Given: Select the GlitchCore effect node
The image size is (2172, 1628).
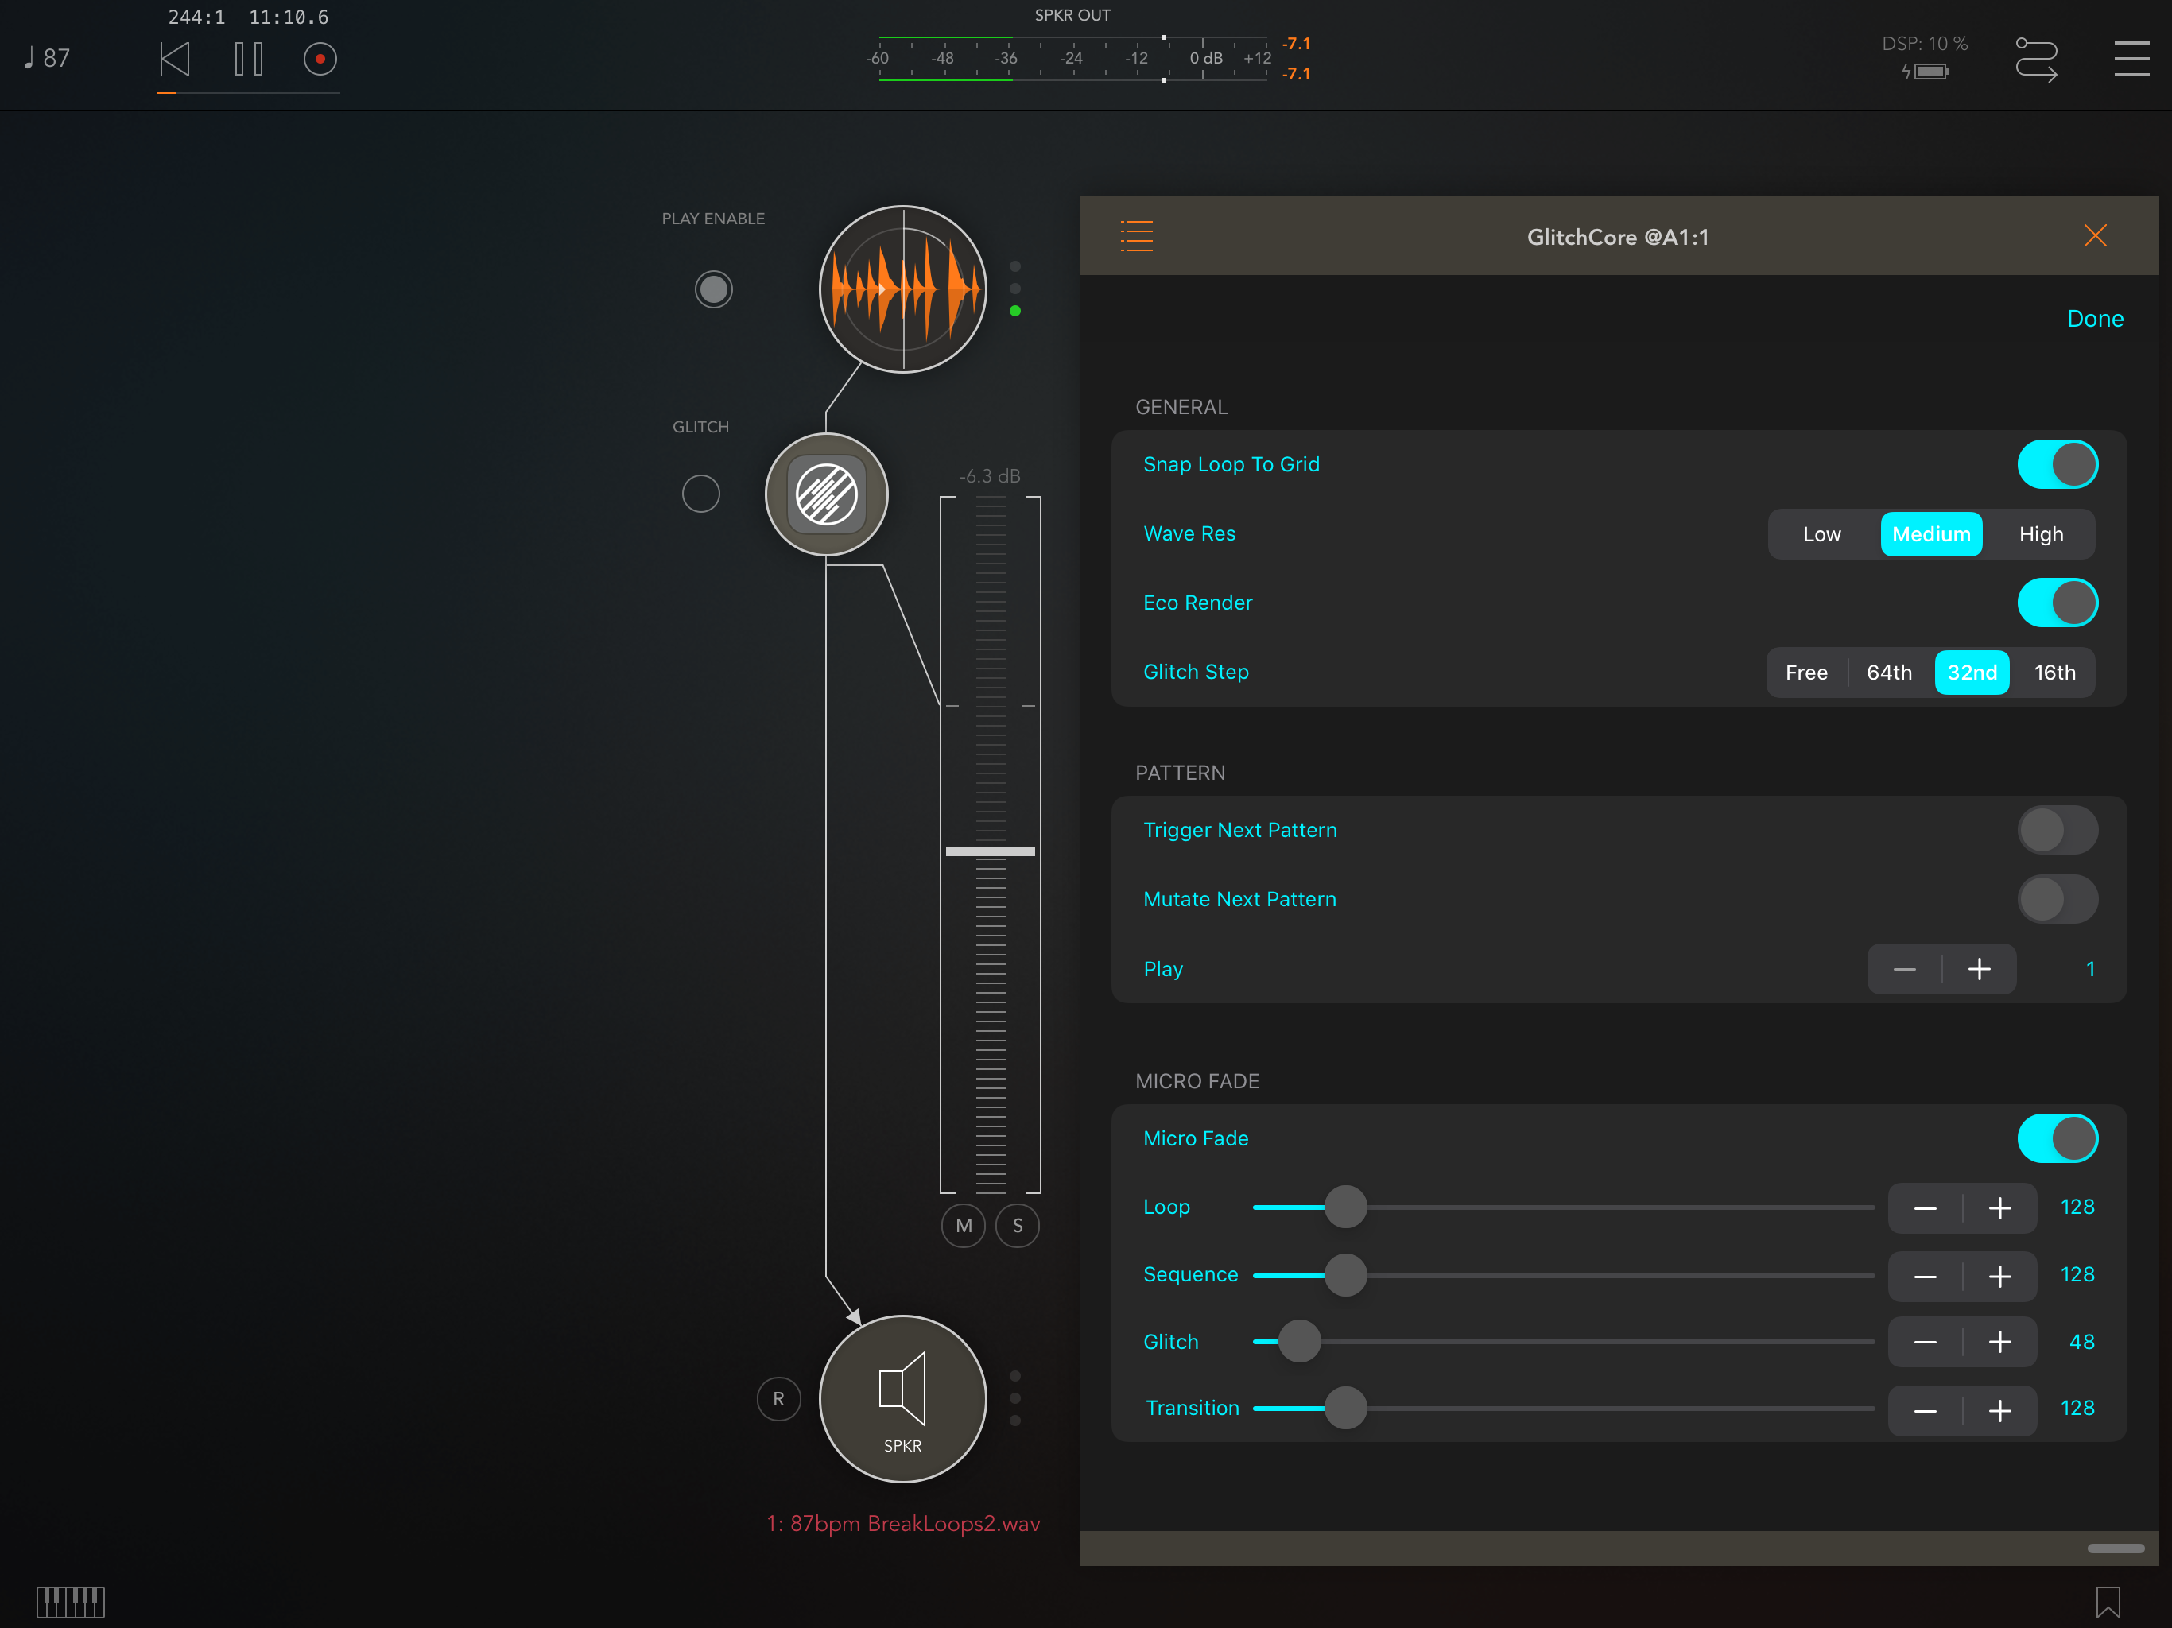Looking at the screenshot, I should click(826, 494).
